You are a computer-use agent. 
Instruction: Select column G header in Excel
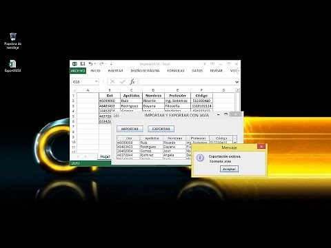click(223, 90)
